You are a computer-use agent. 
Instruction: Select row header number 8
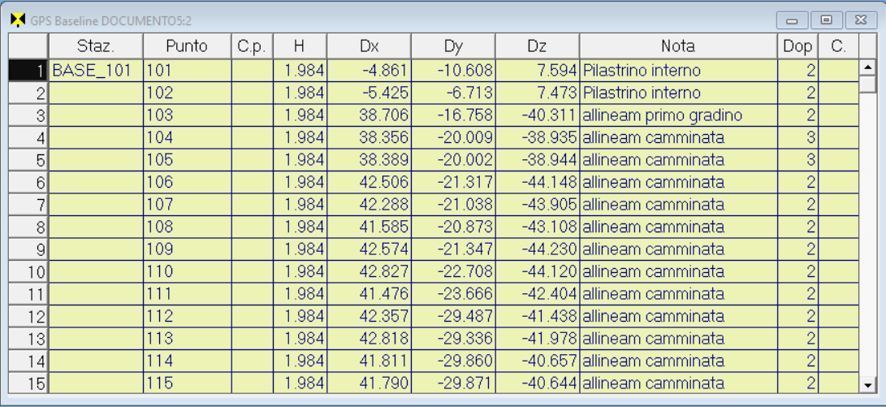click(28, 227)
